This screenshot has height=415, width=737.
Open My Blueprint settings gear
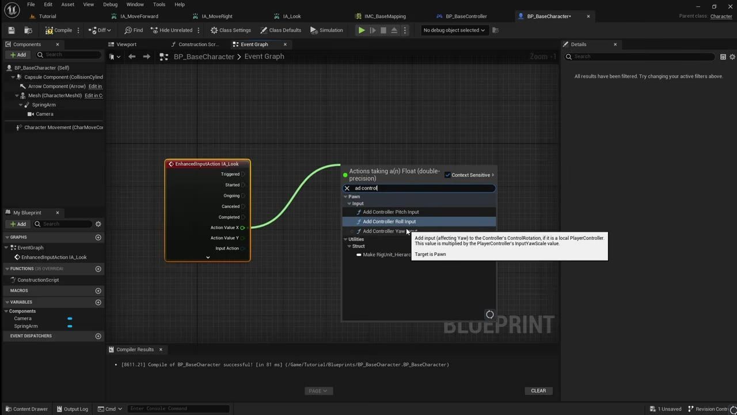click(x=98, y=224)
